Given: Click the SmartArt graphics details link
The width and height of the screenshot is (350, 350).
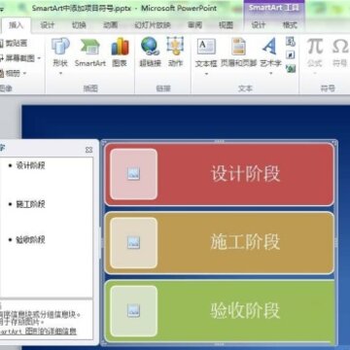Looking at the screenshot, I should [x=38, y=332].
